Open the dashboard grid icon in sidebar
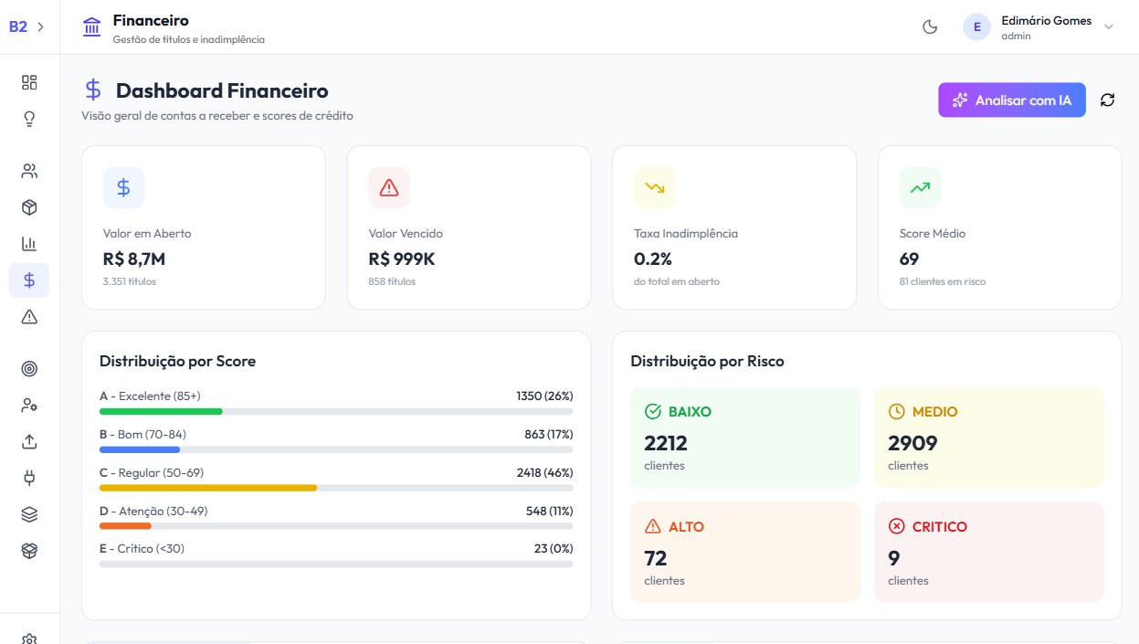 pyautogui.click(x=29, y=82)
